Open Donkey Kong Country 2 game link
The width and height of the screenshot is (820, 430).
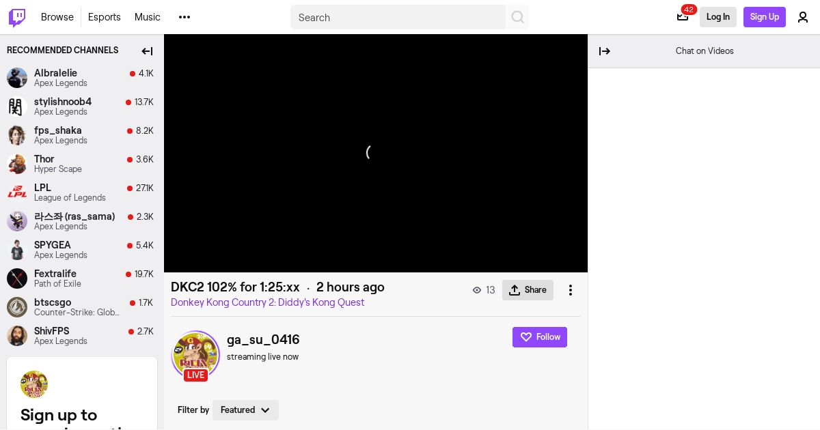(267, 302)
